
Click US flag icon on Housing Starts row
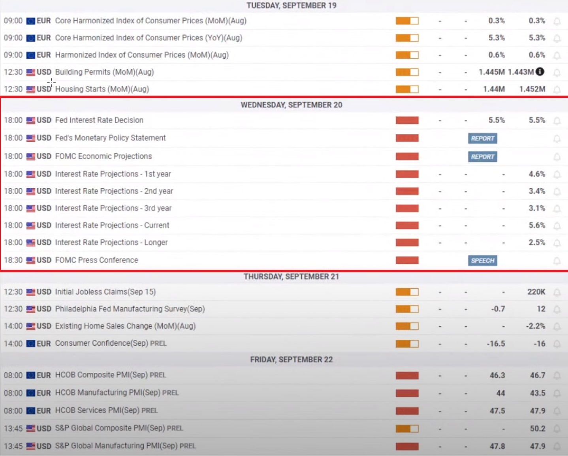pyautogui.click(x=30, y=90)
